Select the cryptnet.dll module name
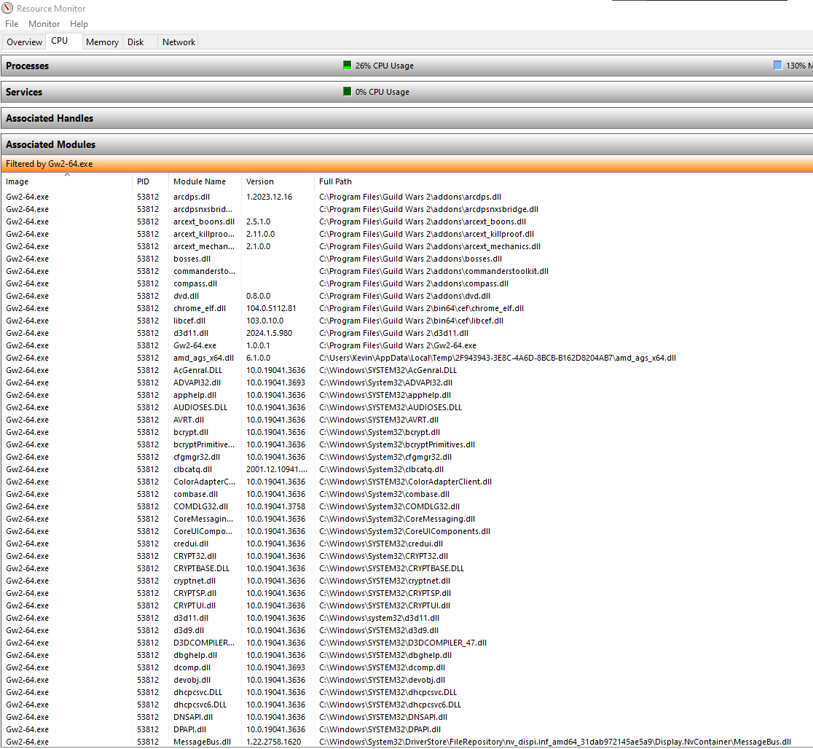The width and height of the screenshot is (813, 749). pos(195,581)
